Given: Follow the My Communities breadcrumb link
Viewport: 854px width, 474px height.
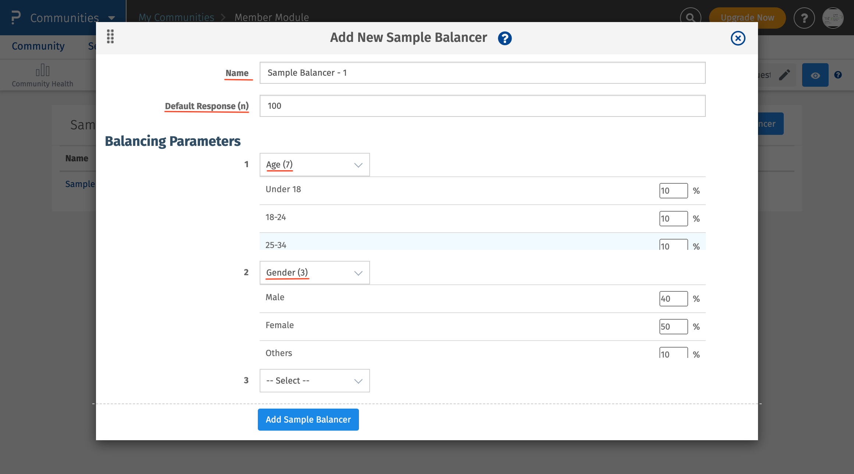Looking at the screenshot, I should 176,17.
